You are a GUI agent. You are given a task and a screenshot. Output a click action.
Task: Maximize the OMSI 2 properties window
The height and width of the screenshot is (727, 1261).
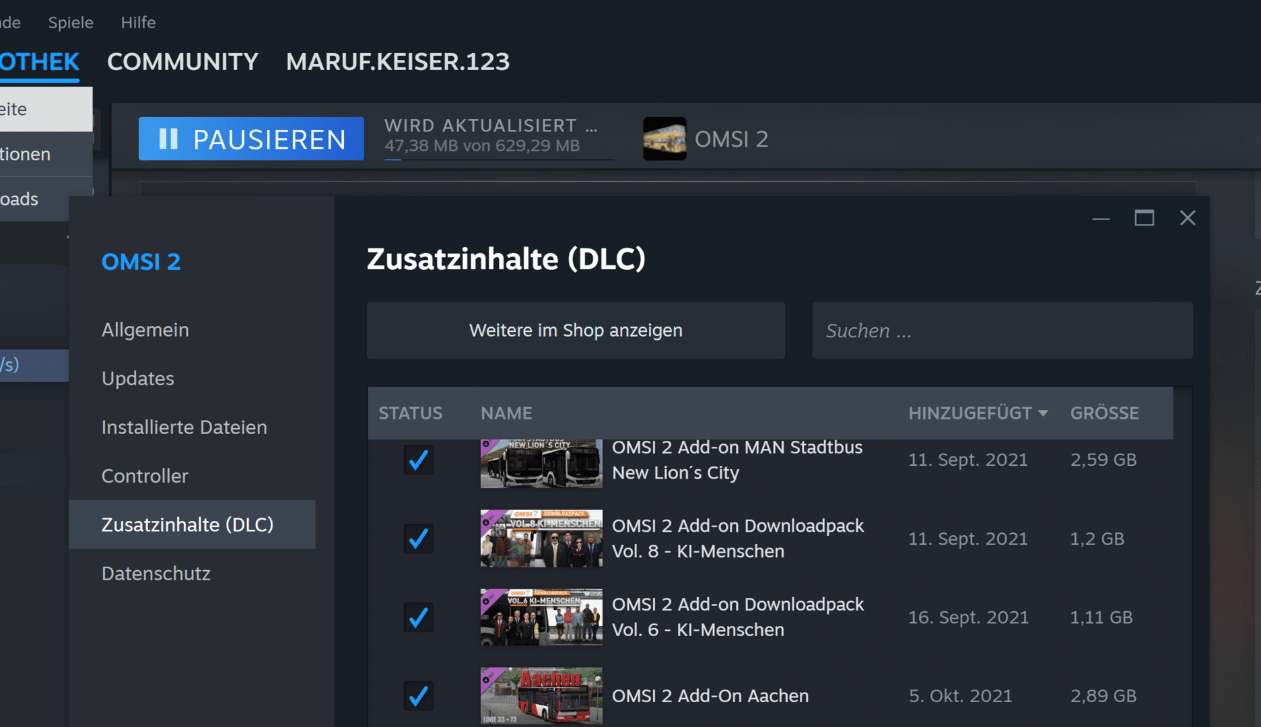point(1144,218)
